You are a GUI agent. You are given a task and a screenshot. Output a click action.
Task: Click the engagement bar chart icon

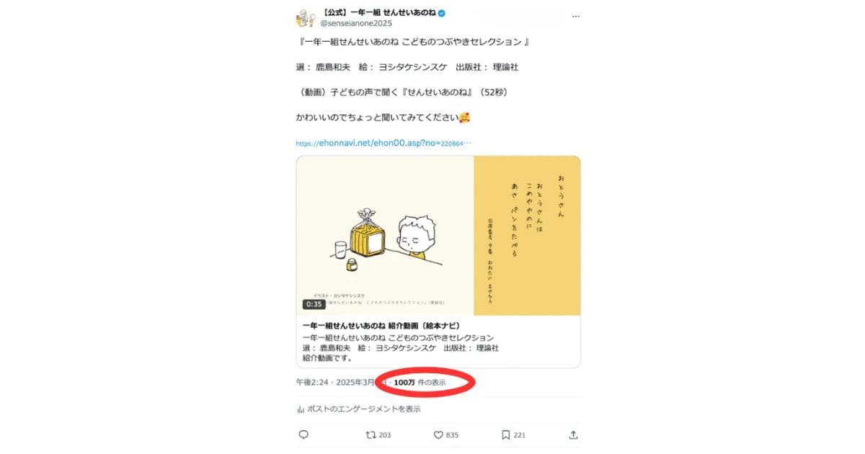click(301, 409)
